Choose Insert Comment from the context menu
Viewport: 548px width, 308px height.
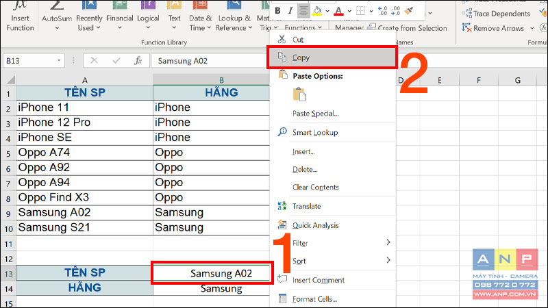332,280
